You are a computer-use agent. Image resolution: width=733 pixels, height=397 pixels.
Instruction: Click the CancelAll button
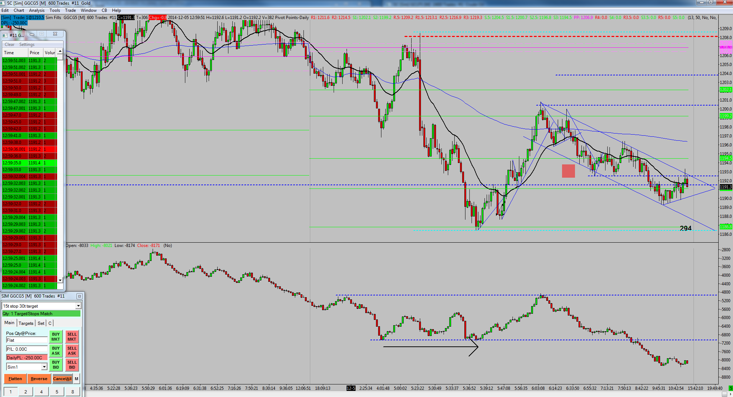62,379
